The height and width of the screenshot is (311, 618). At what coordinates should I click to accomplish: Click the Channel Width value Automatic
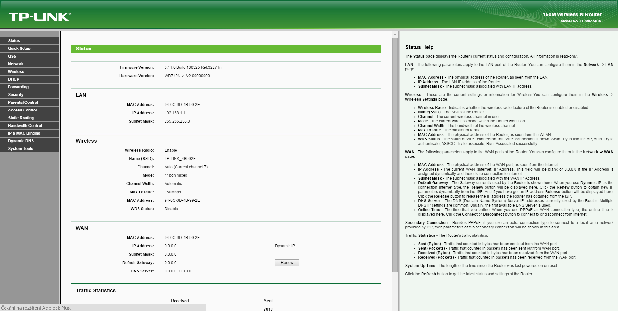(173, 184)
